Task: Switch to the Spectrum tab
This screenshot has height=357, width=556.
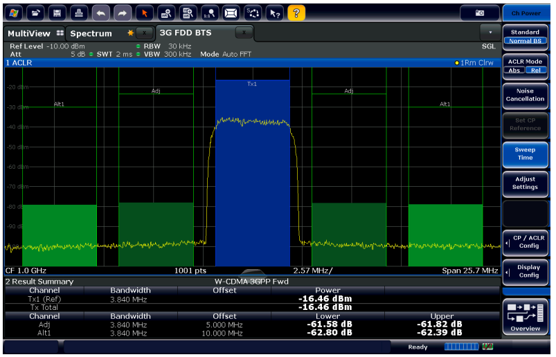Action: coord(91,34)
